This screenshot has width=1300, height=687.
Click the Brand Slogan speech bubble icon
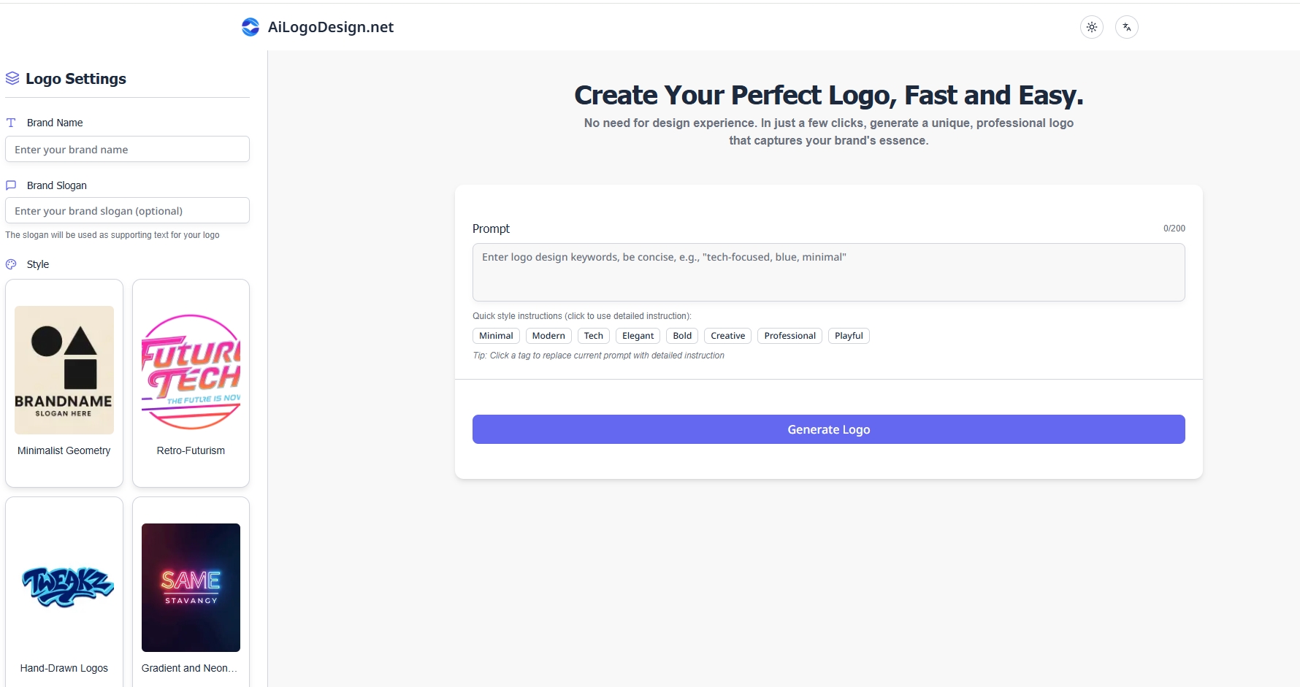pos(11,185)
